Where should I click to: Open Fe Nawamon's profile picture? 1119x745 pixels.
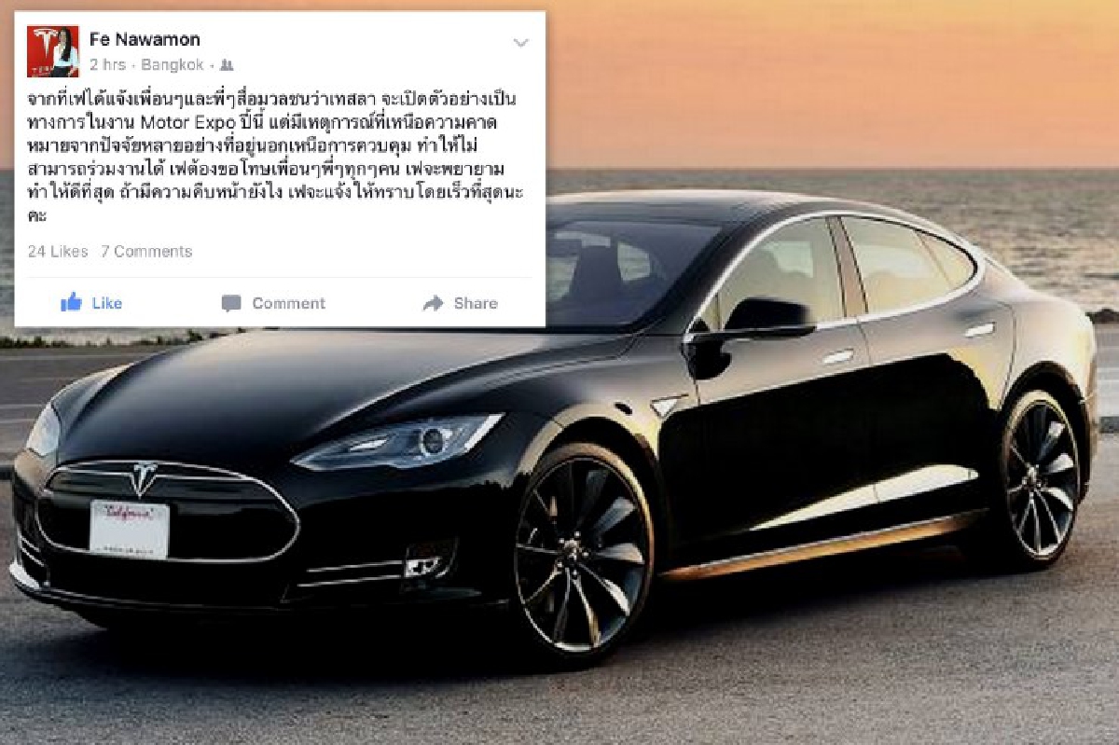click(53, 51)
